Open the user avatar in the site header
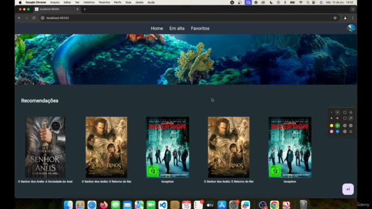372x209 pixels. 351,28
